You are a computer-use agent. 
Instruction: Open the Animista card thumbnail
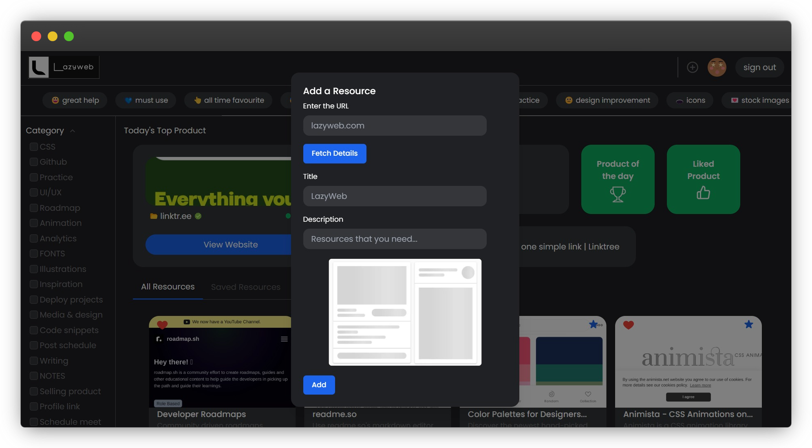[688, 362]
